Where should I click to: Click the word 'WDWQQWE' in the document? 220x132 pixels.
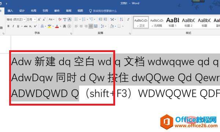tap(167, 93)
